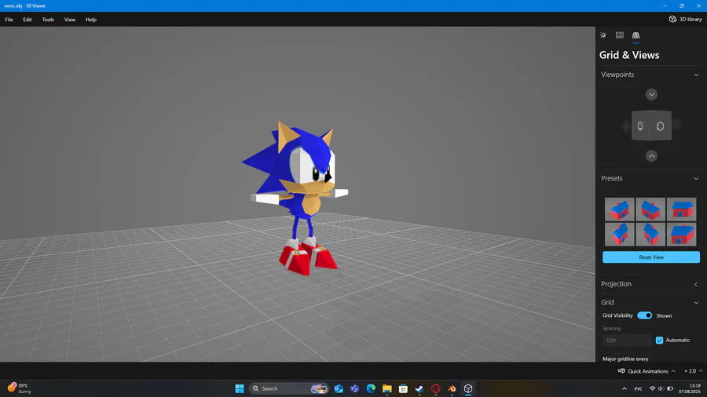Click the PYC language indicator
The height and width of the screenshot is (397, 707).
coord(638,388)
